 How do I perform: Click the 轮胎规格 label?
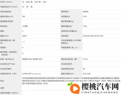coord(65,36)
